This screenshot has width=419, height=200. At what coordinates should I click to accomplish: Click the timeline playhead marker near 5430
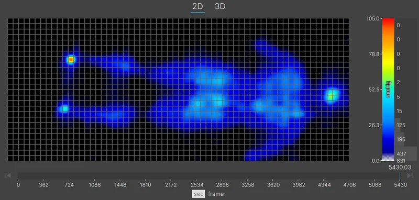tap(400, 176)
